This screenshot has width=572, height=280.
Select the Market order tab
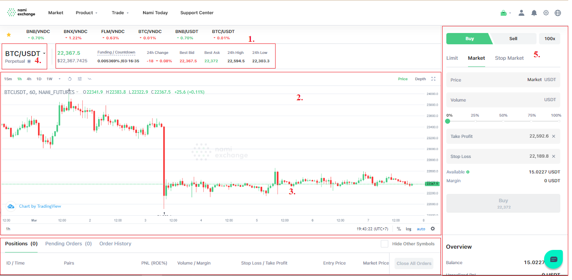pyautogui.click(x=476, y=58)
